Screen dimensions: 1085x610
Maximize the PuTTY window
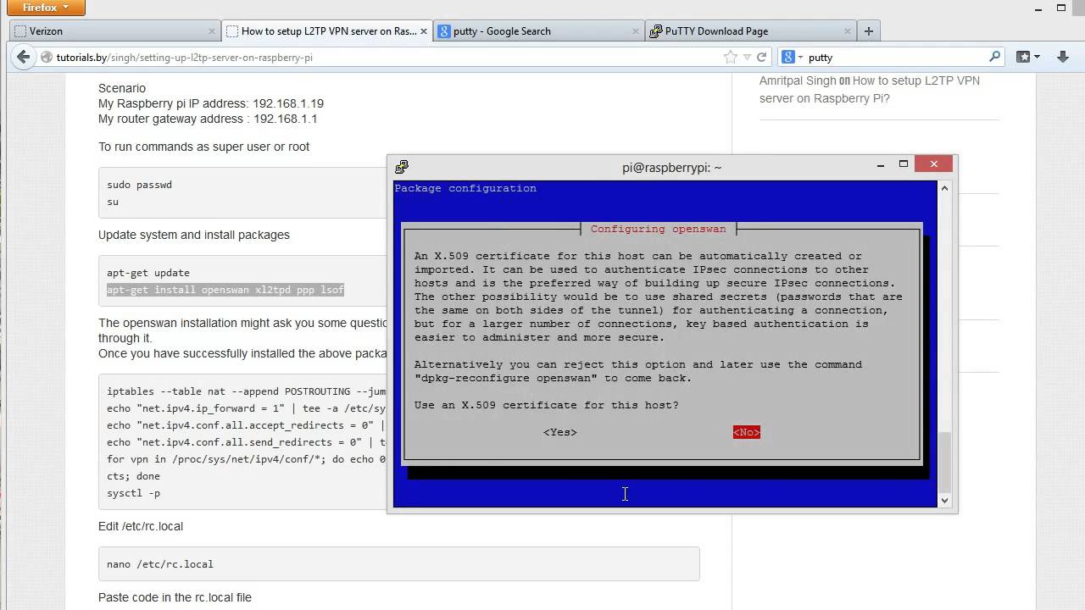click(904, 164)
